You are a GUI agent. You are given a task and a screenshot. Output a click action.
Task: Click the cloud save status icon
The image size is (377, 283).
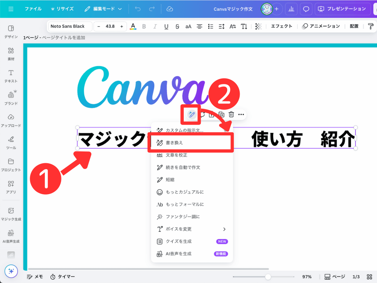tap(170, 9)
